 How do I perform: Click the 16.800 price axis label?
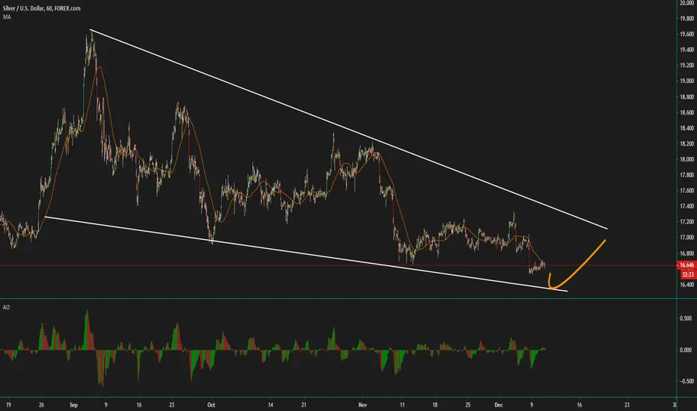coord(687,253)
